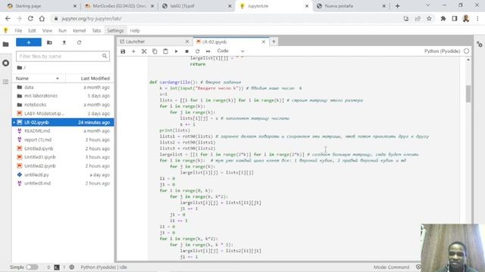
Task: Click the Mode: Command status text
Action: (x=391, y=267)
